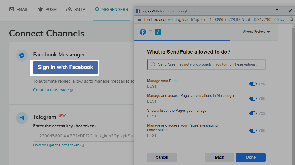
Task: Disable the Manage your Pages toggle
Action: click(253, 84)
